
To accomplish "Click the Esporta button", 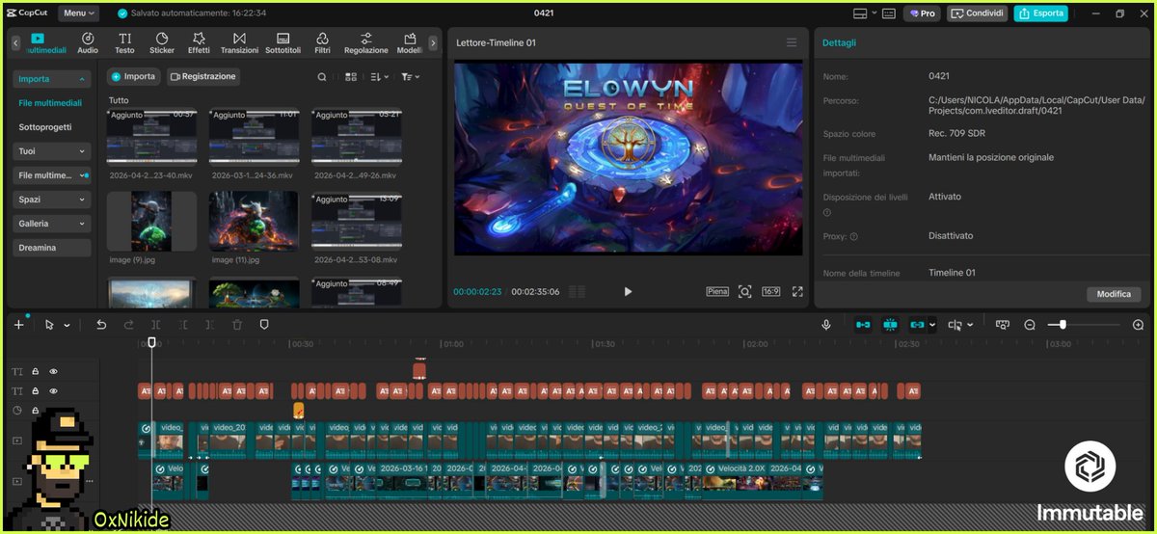I will pyautogui.click(x=1040, y=13).
